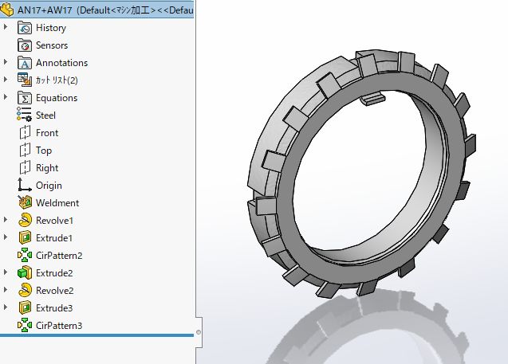Click the Front plane icon
The width and height of the screenshot is (508, 364).
(x=25, y=133)
